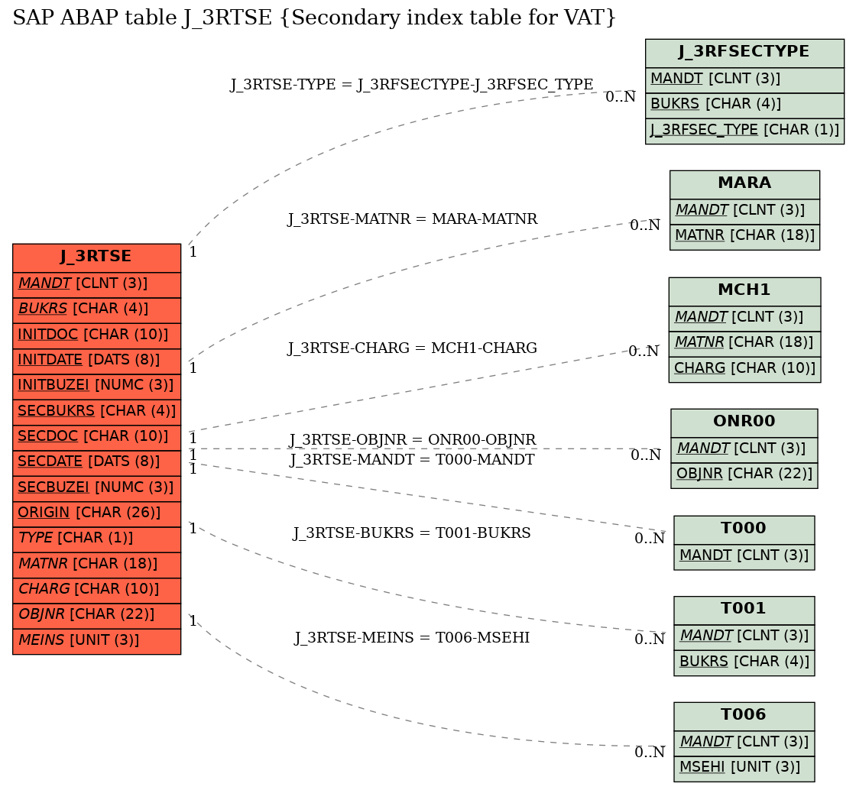The height and width of the screenshot is (790, 856).
Task: Select SECDOC [CHAR (10)] field
Action: 96,438
